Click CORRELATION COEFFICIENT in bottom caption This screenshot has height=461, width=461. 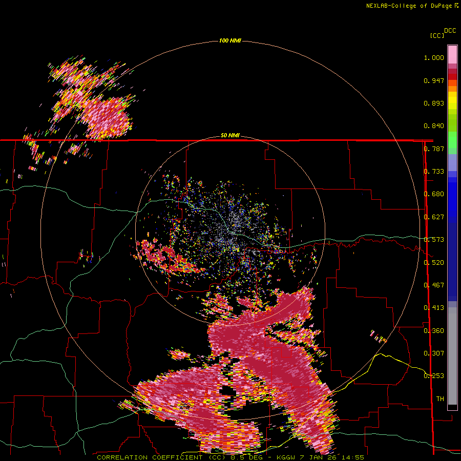pyautogui.click(x=150, y=457)
